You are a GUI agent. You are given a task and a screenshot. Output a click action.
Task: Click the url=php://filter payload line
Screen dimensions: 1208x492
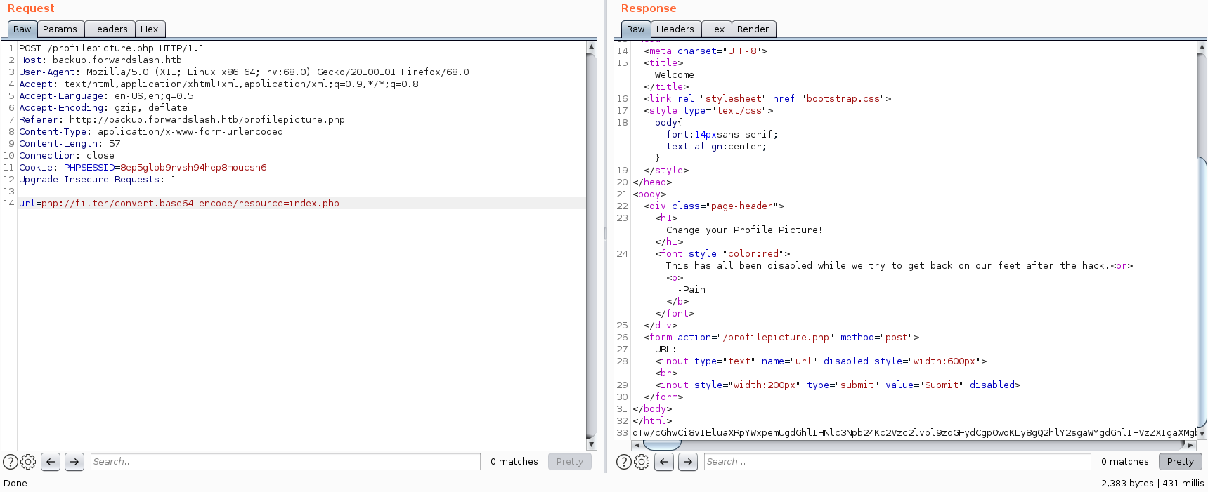179,204
